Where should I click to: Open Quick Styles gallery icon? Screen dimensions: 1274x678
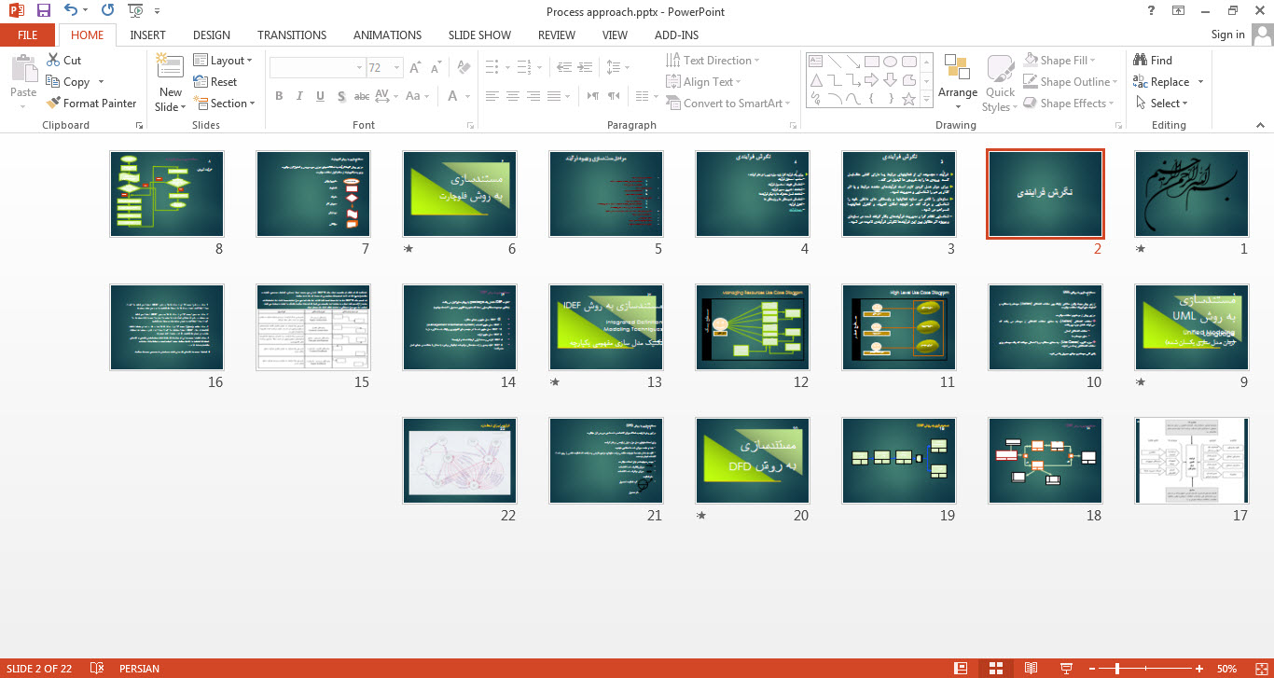pos(1000,67)
